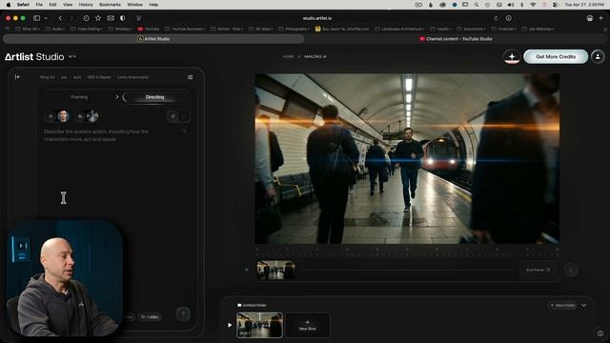Click the sparkle credits button
The width and height of the screenshot is (610, 343).
[512, 57]
